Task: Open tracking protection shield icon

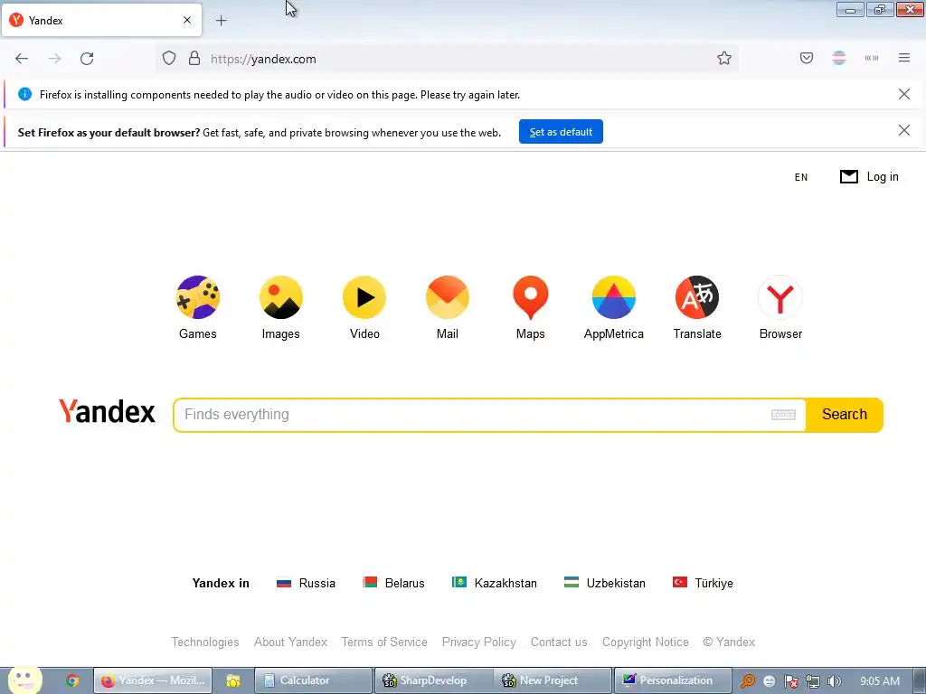Action: [x=169, y=59]
